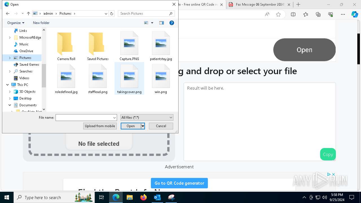Collapse the Documents tree node

10,105
